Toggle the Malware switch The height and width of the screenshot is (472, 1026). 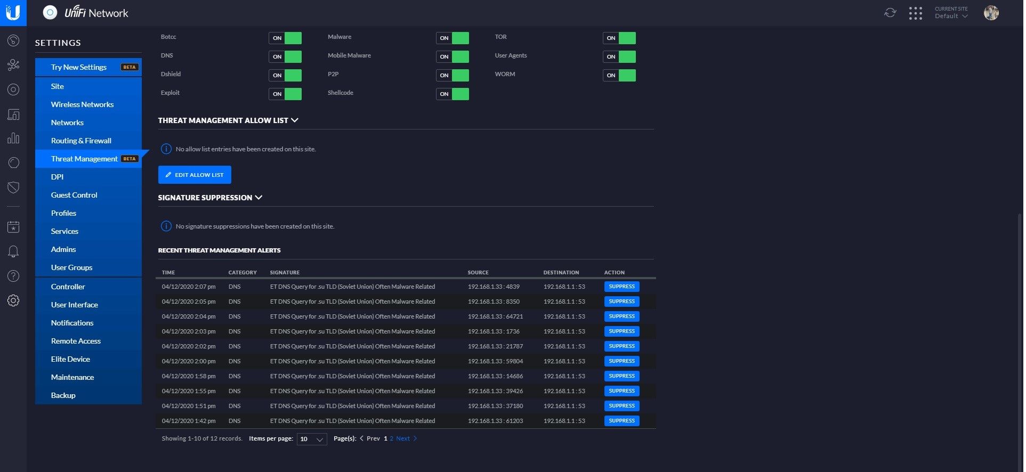pyautogui.click(x=453, y=38)
